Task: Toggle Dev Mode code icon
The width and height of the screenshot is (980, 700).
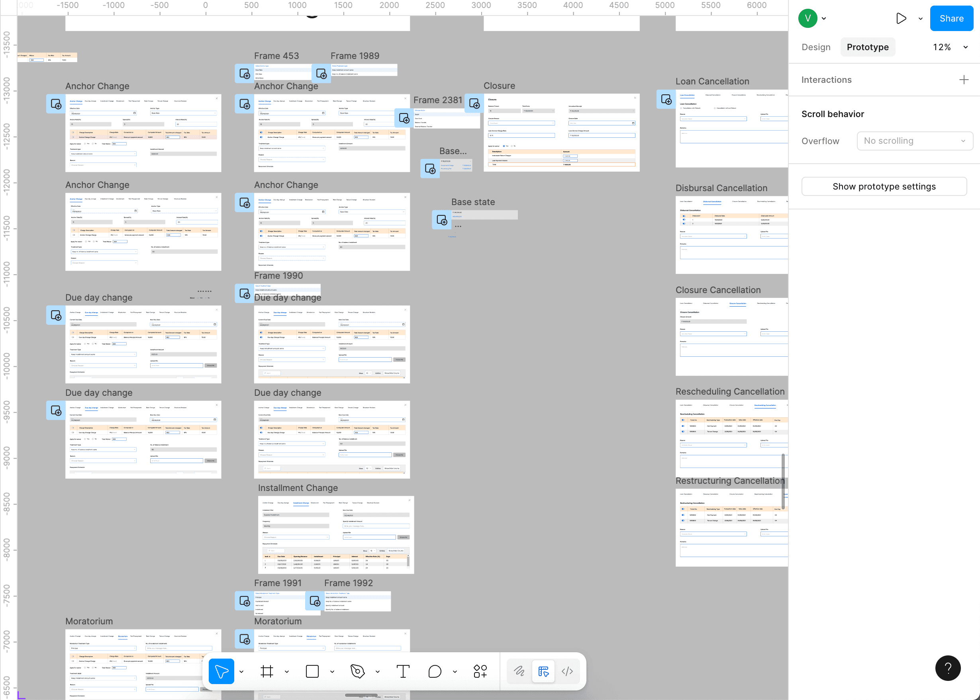Action: (567, 671)
